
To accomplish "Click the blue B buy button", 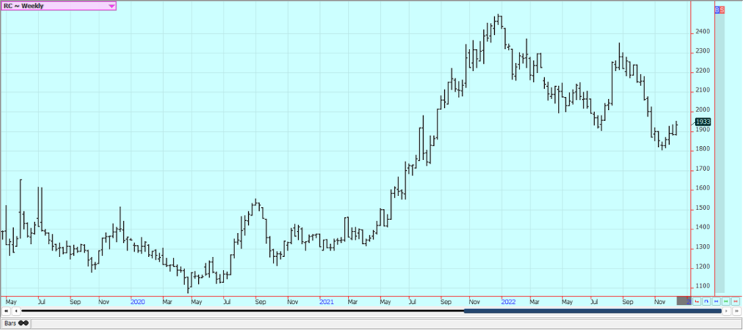I will coord(717,9).
